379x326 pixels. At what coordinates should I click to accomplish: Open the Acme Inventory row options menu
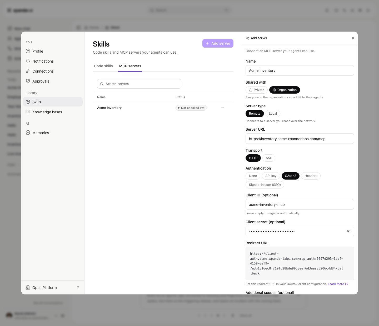(223, 108)
